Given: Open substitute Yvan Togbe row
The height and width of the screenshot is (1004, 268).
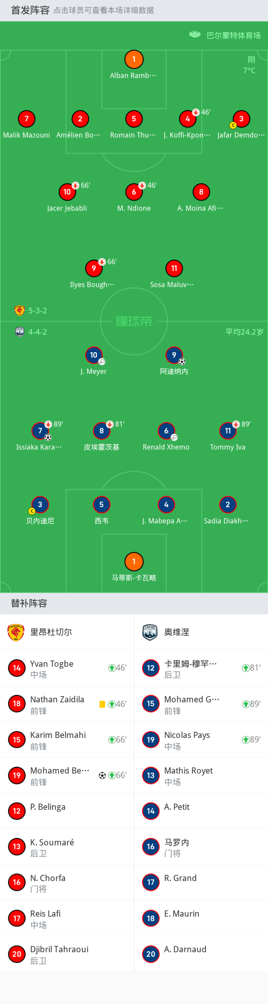Looking at the screenshot, I should [x=67, y=668].
